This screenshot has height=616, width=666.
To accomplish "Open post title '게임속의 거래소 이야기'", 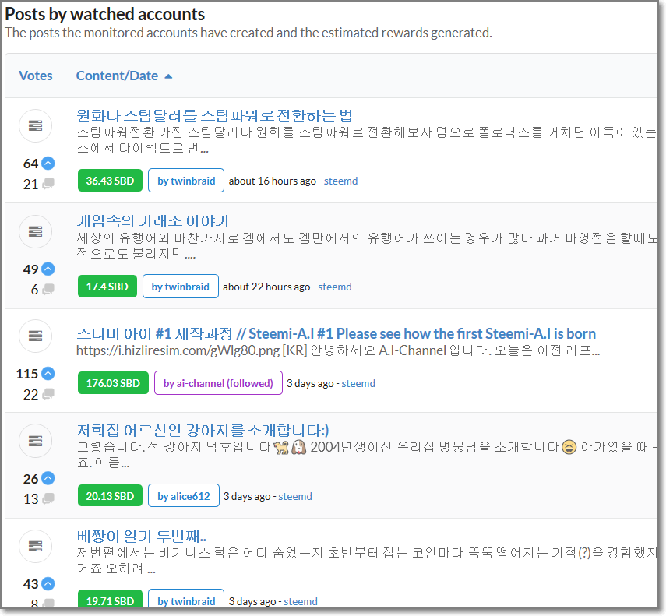I will [153, 220].
